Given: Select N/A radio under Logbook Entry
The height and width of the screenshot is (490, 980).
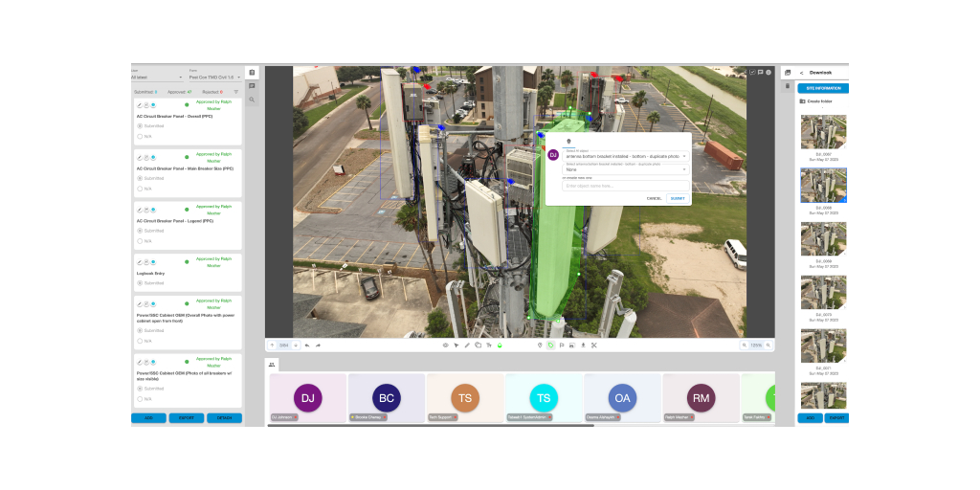Looking at the screenshot, I should 141,294.
